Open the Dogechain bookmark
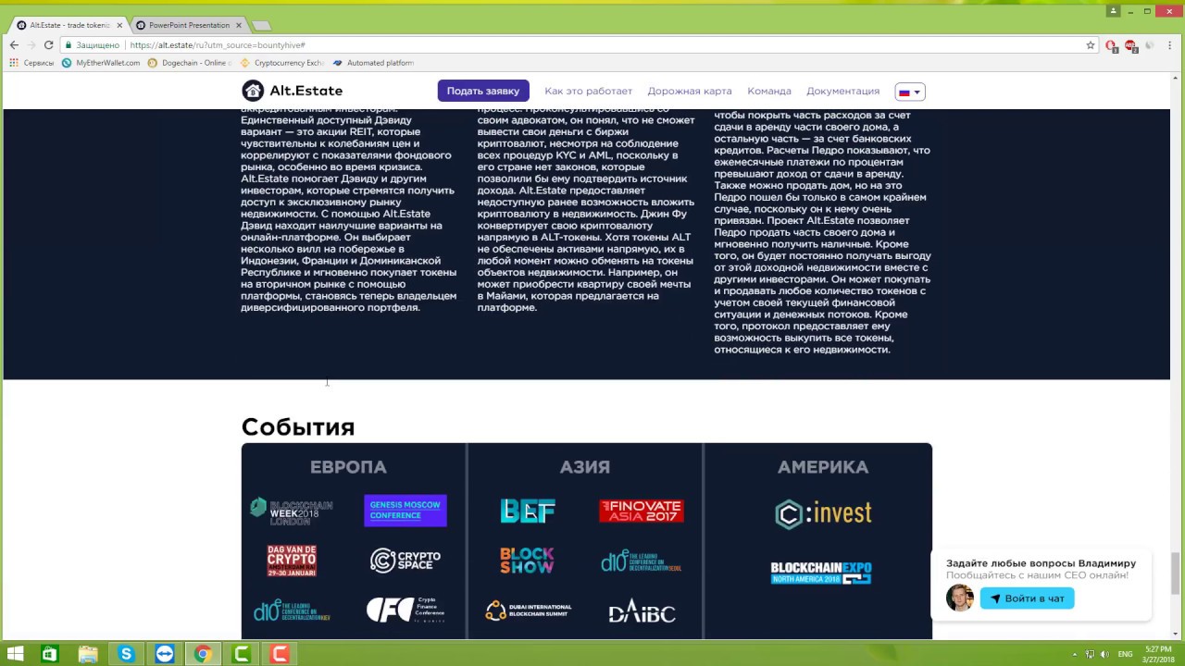Screen dimensions: 1185x666 click(189, 63)
